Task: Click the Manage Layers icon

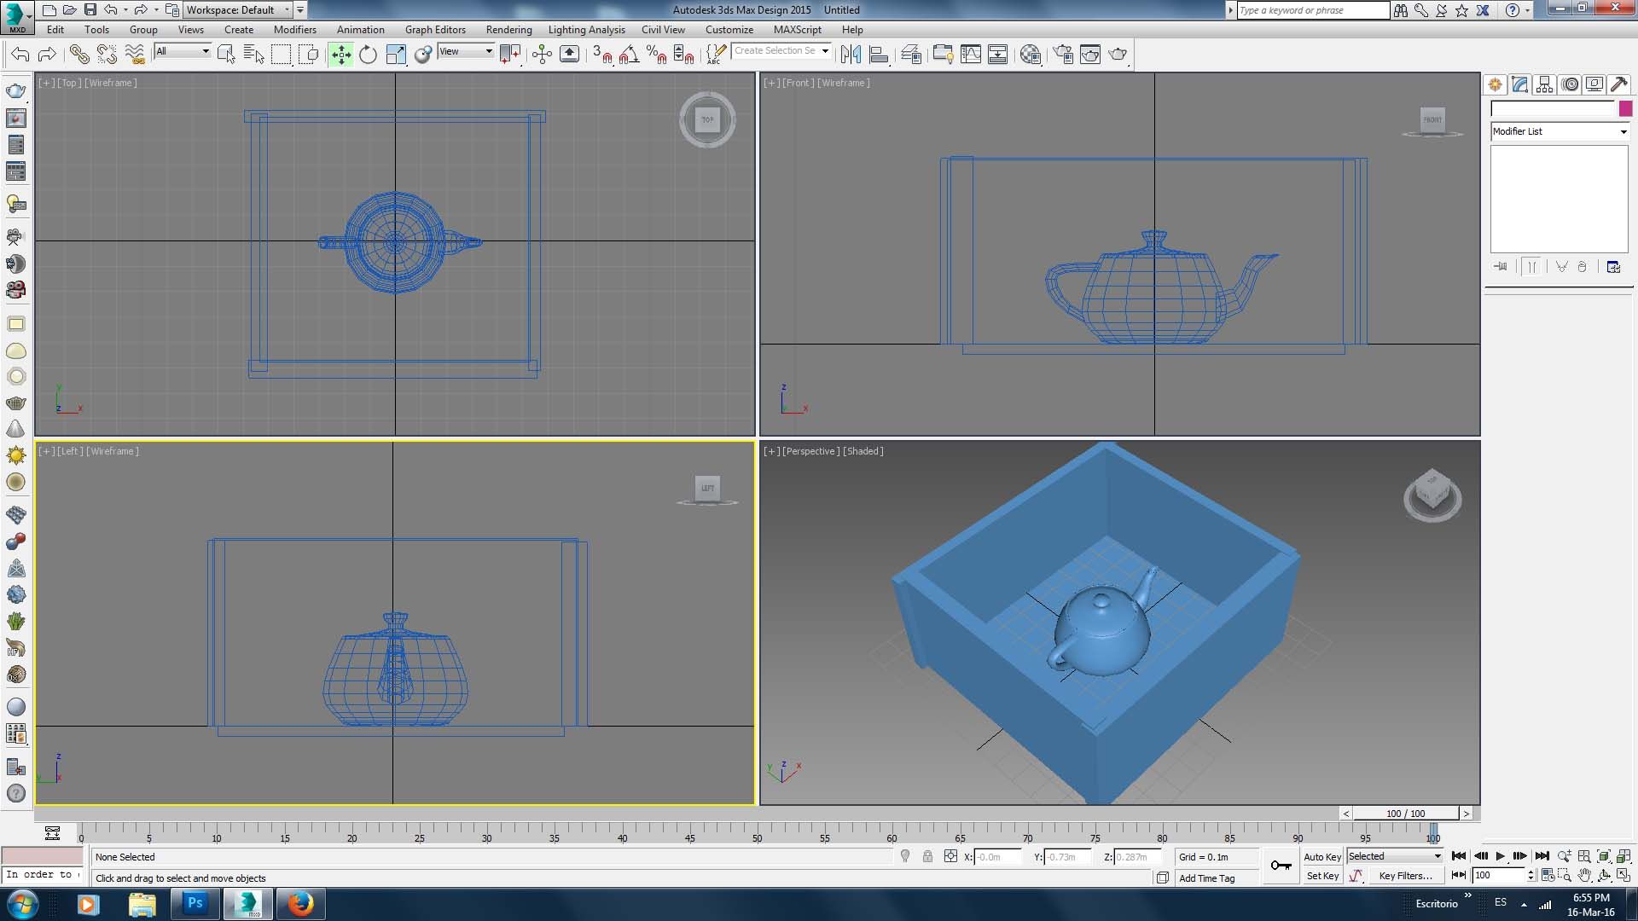Action: coord(911,55)
